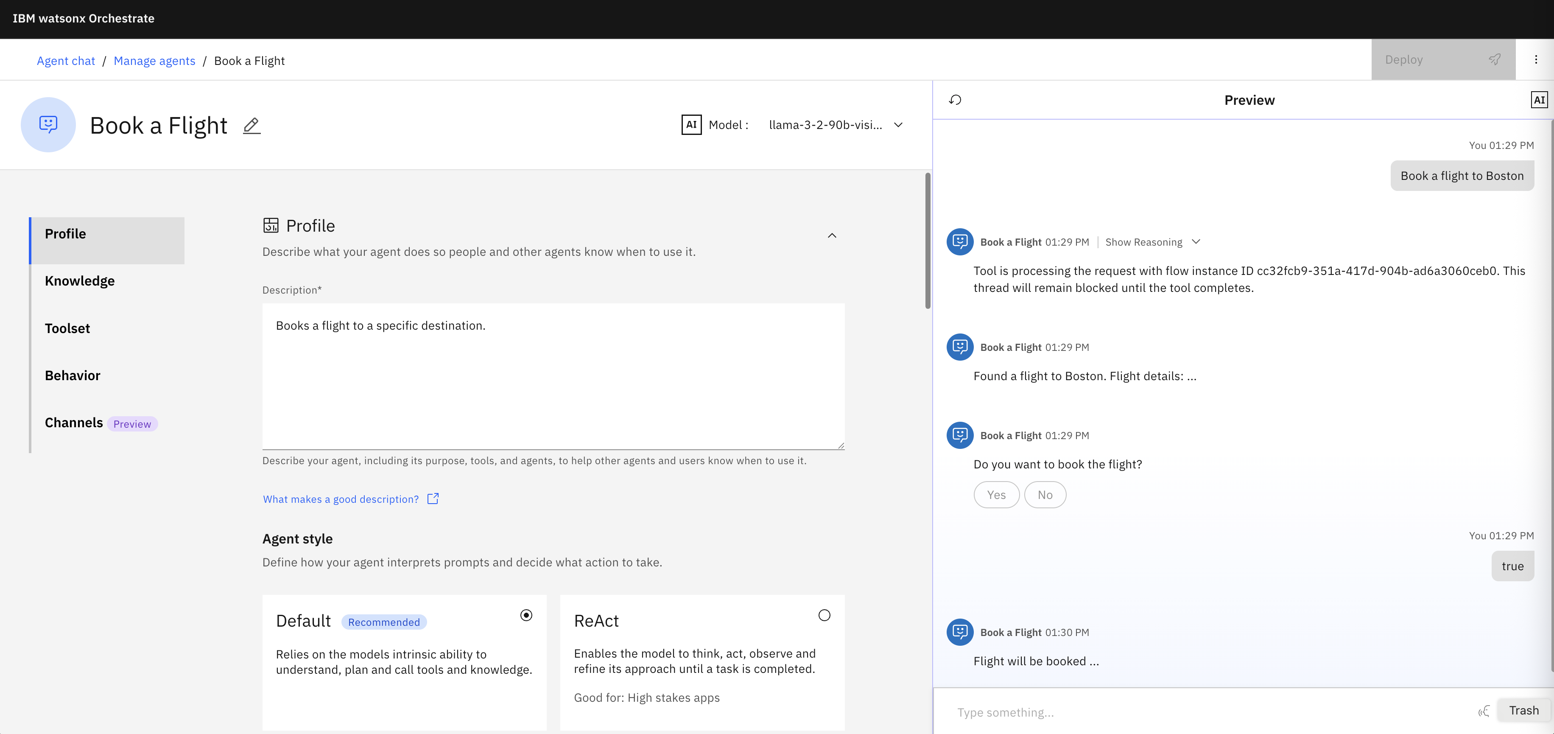Click the agent avatar on 'Tool is processing' message
This screenshot has width=1554, height=734.
click(960, 242)
